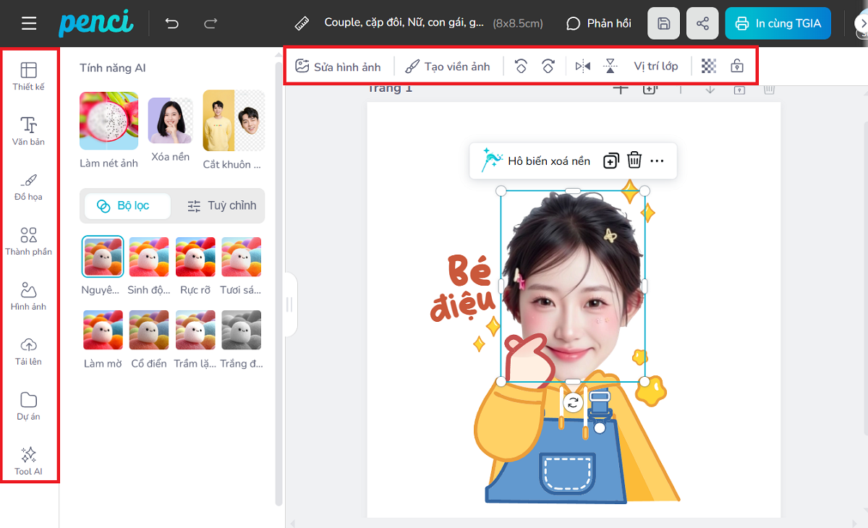Click the save design icon
This screenshot has height=528, width=868.
coord(663,24)
